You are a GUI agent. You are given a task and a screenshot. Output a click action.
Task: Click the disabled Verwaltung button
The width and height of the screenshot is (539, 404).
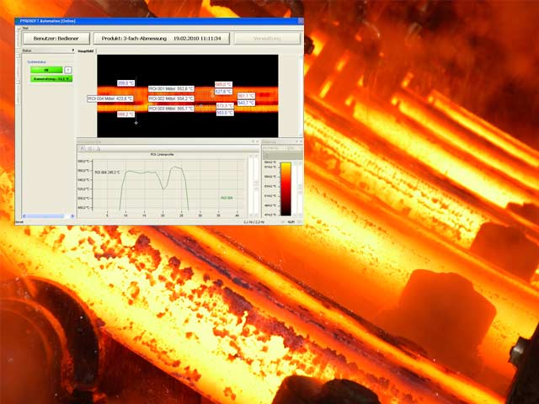pos(266,39)
